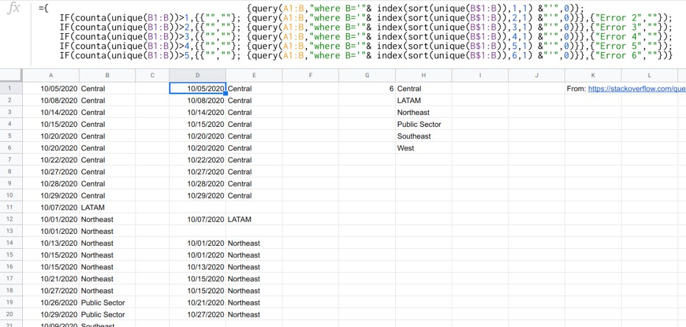The image size is (686, 327).
Task: Click cell E12 reading LATAM
Action: [254, 220]
